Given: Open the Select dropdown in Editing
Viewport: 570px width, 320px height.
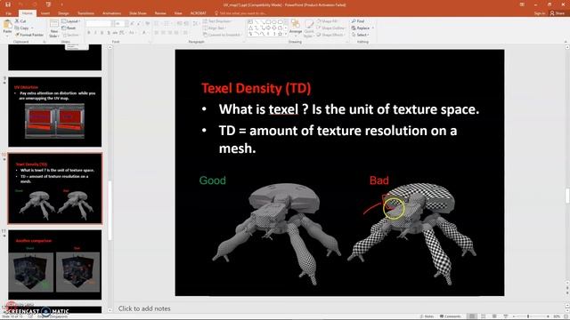Looking at the screenshot, I should click(361, 35).
